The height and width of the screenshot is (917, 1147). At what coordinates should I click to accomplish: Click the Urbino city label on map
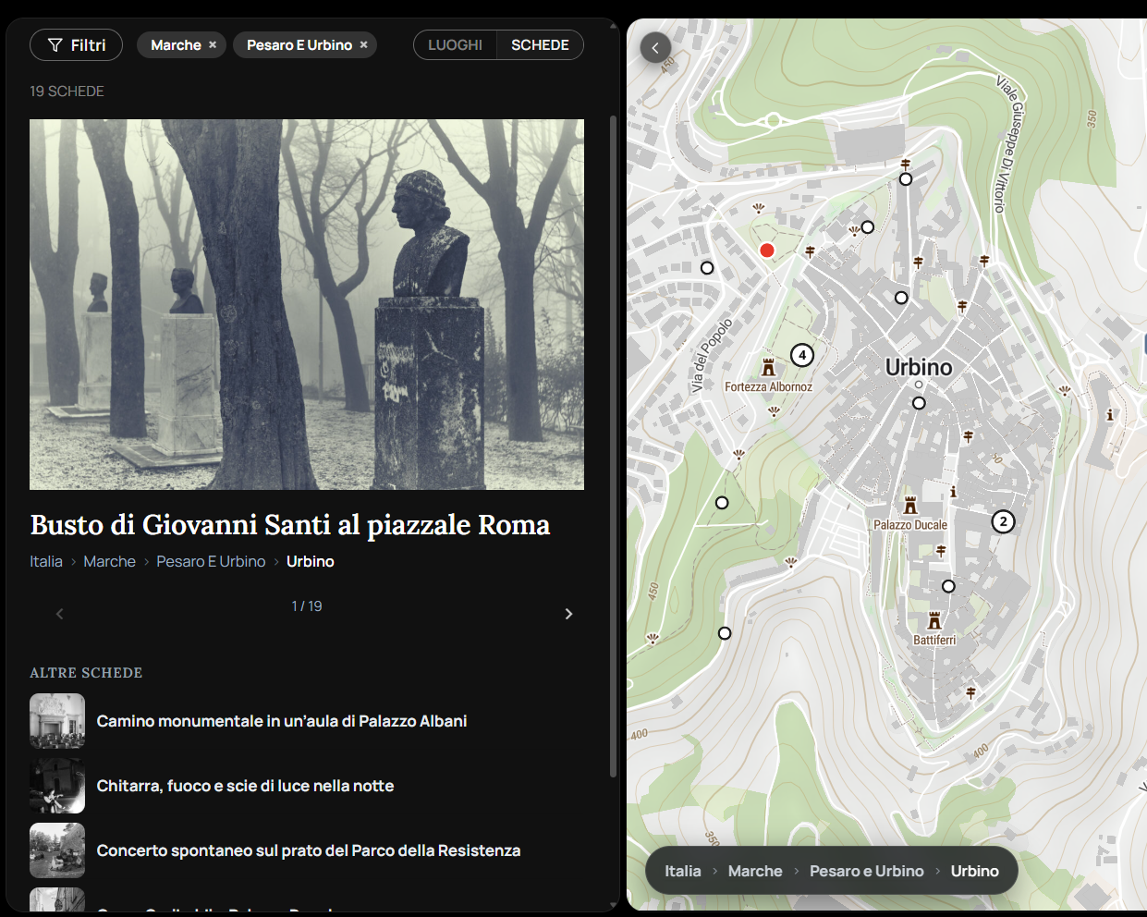pos(919,367)
